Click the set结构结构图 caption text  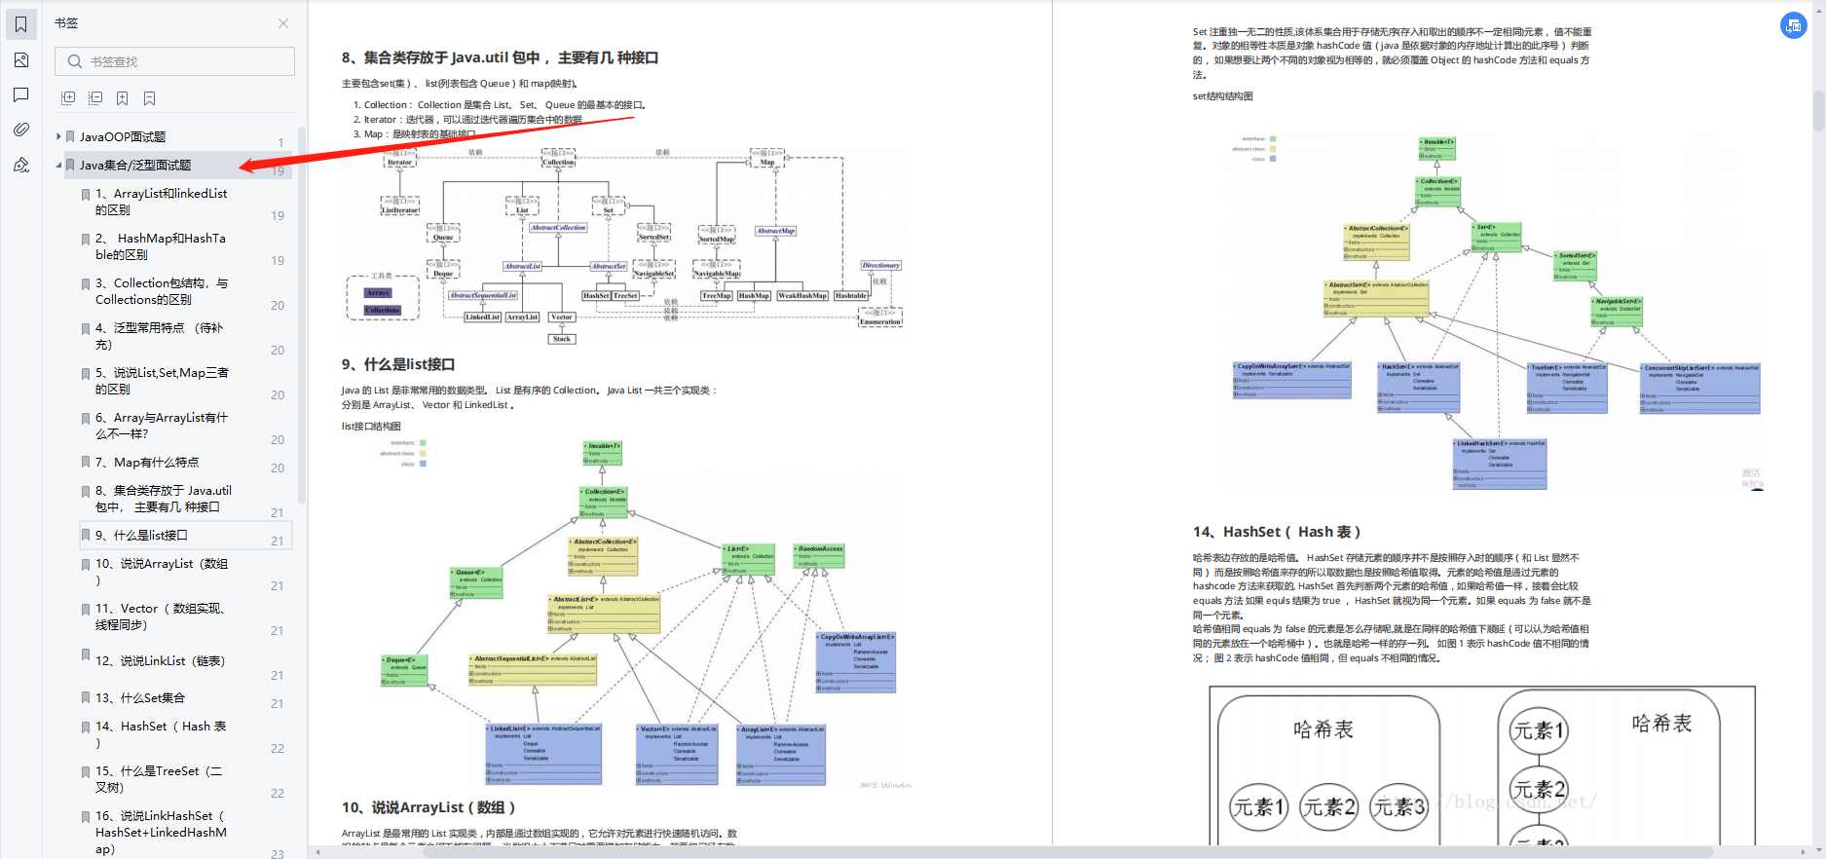[1222, 96]
